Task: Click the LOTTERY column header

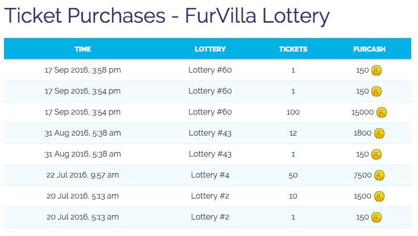Action: pos(210,49)
